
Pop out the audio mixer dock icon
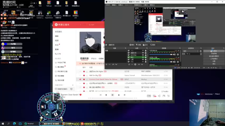click(x=180, y=48)
